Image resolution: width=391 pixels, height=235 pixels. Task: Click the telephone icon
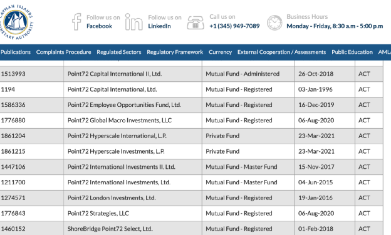click(195, 22)
